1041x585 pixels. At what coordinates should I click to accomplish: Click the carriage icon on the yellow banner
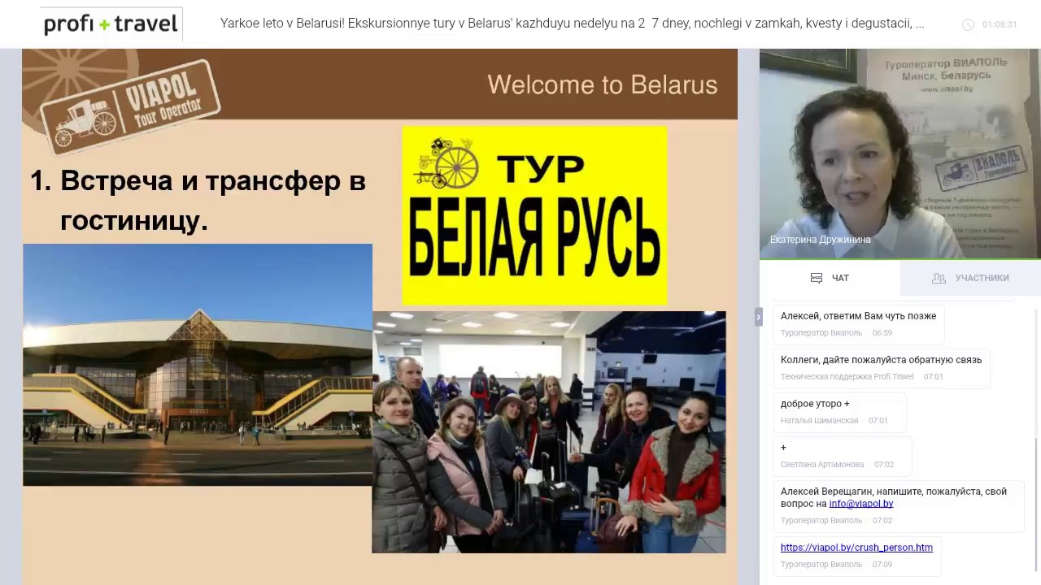click(446, 162)
